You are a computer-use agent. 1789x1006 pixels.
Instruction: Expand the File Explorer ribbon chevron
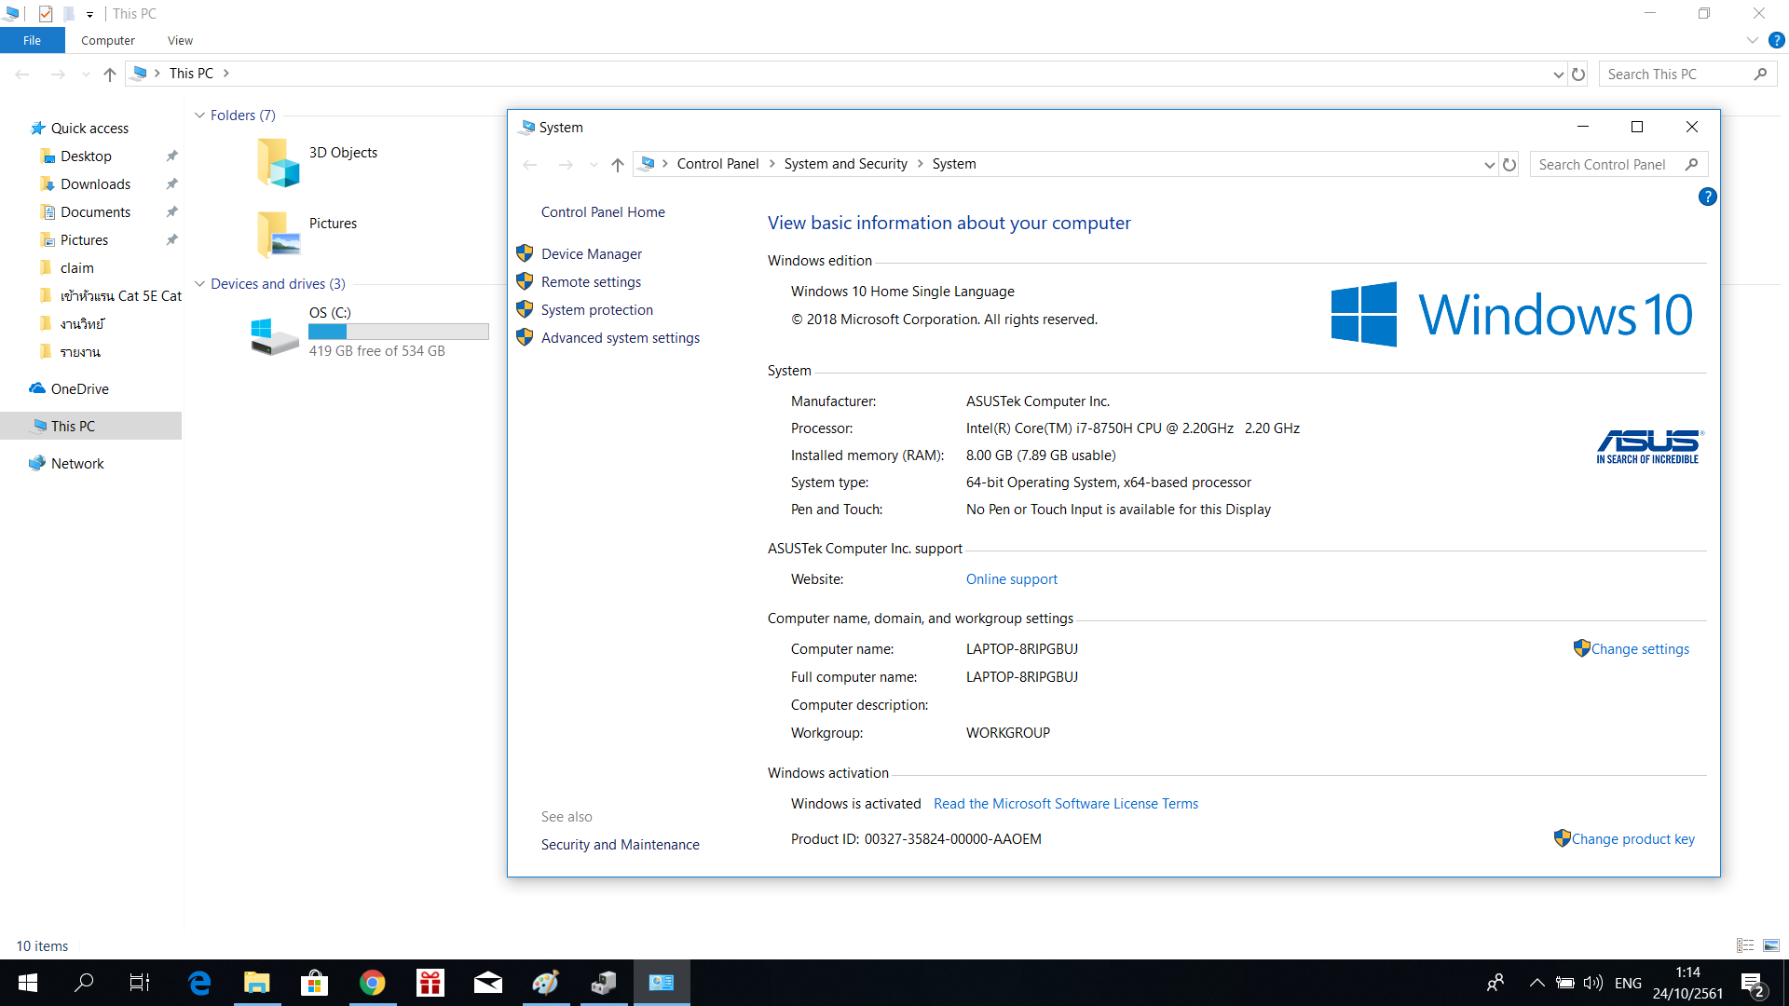(1752, 41)
